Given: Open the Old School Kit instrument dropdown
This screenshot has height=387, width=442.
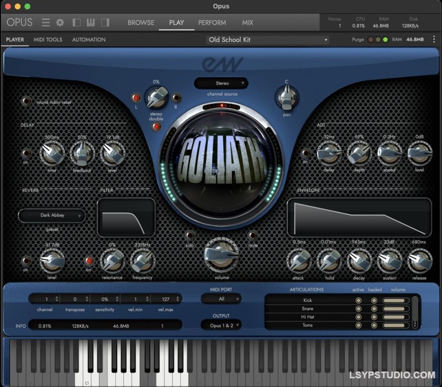Looking at the screenshot, I should (x=268, y=39).
